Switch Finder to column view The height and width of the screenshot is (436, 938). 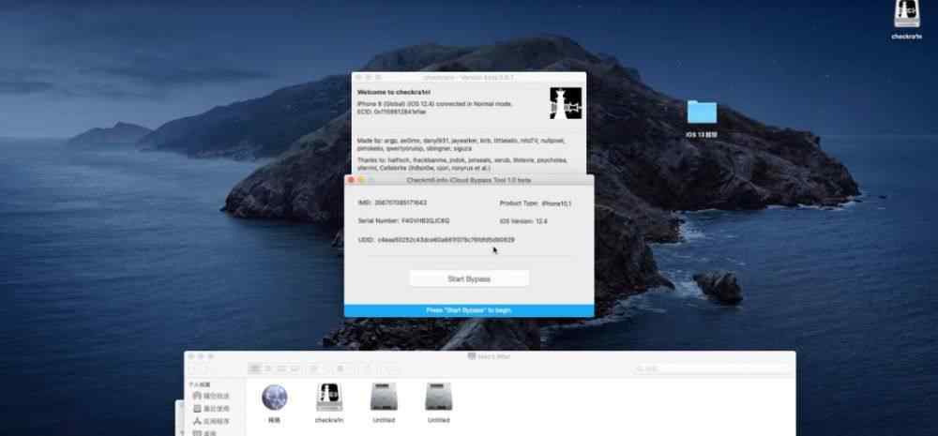click(280, 369)
